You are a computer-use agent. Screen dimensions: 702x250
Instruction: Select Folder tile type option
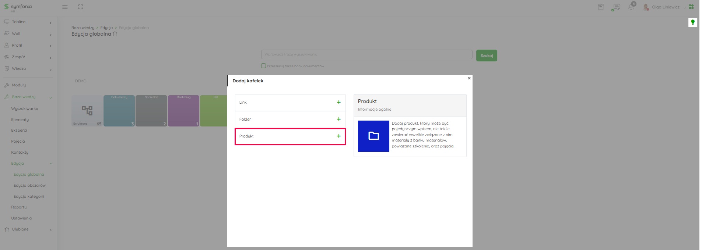[x=290, y=119]
